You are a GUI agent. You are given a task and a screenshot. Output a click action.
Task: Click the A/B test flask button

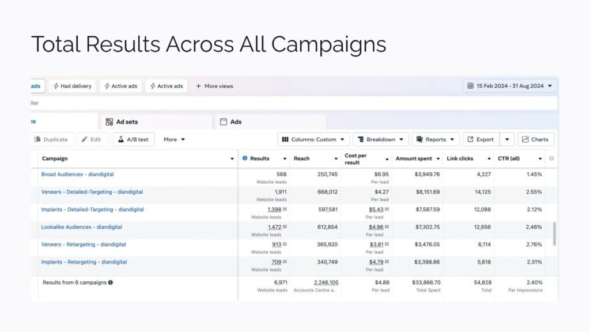(x=134, y=139)
